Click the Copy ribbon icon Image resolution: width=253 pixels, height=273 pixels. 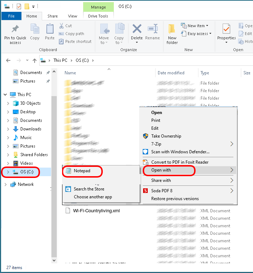coord(35,29)
